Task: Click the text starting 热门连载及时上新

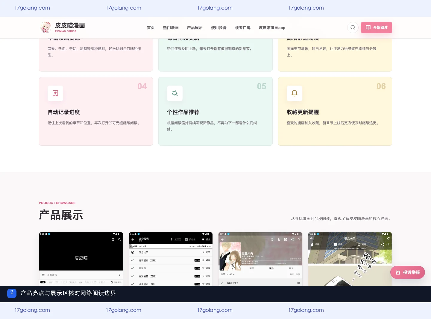Action: coord(210,49)
